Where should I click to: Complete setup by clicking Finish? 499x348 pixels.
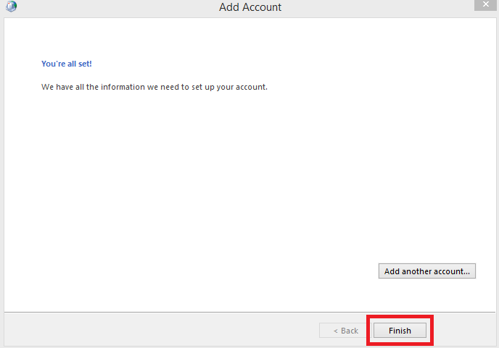coord(400,331)
